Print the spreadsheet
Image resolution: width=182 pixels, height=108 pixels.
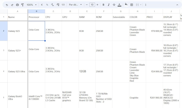17,5
